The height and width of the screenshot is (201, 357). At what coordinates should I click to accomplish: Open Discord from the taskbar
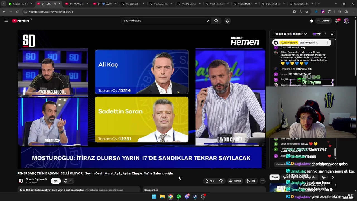click(x=187, y=197)
